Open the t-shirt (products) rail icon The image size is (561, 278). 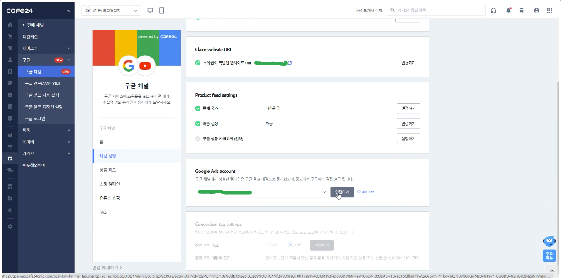click(10, 48)
